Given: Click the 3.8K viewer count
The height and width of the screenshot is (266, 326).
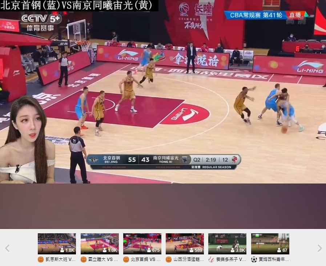Looking at the screenshot, I should point(238,250).
